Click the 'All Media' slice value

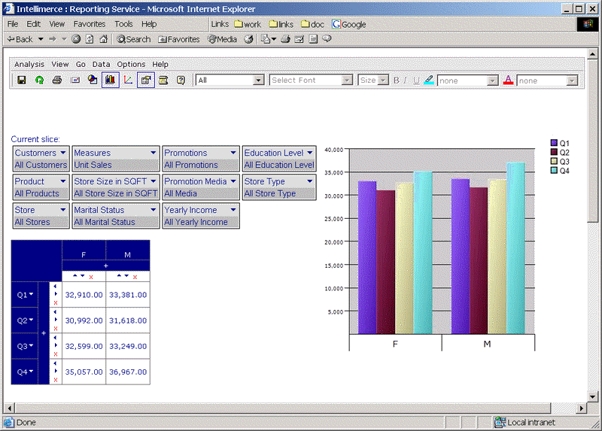tap(181, 193)
